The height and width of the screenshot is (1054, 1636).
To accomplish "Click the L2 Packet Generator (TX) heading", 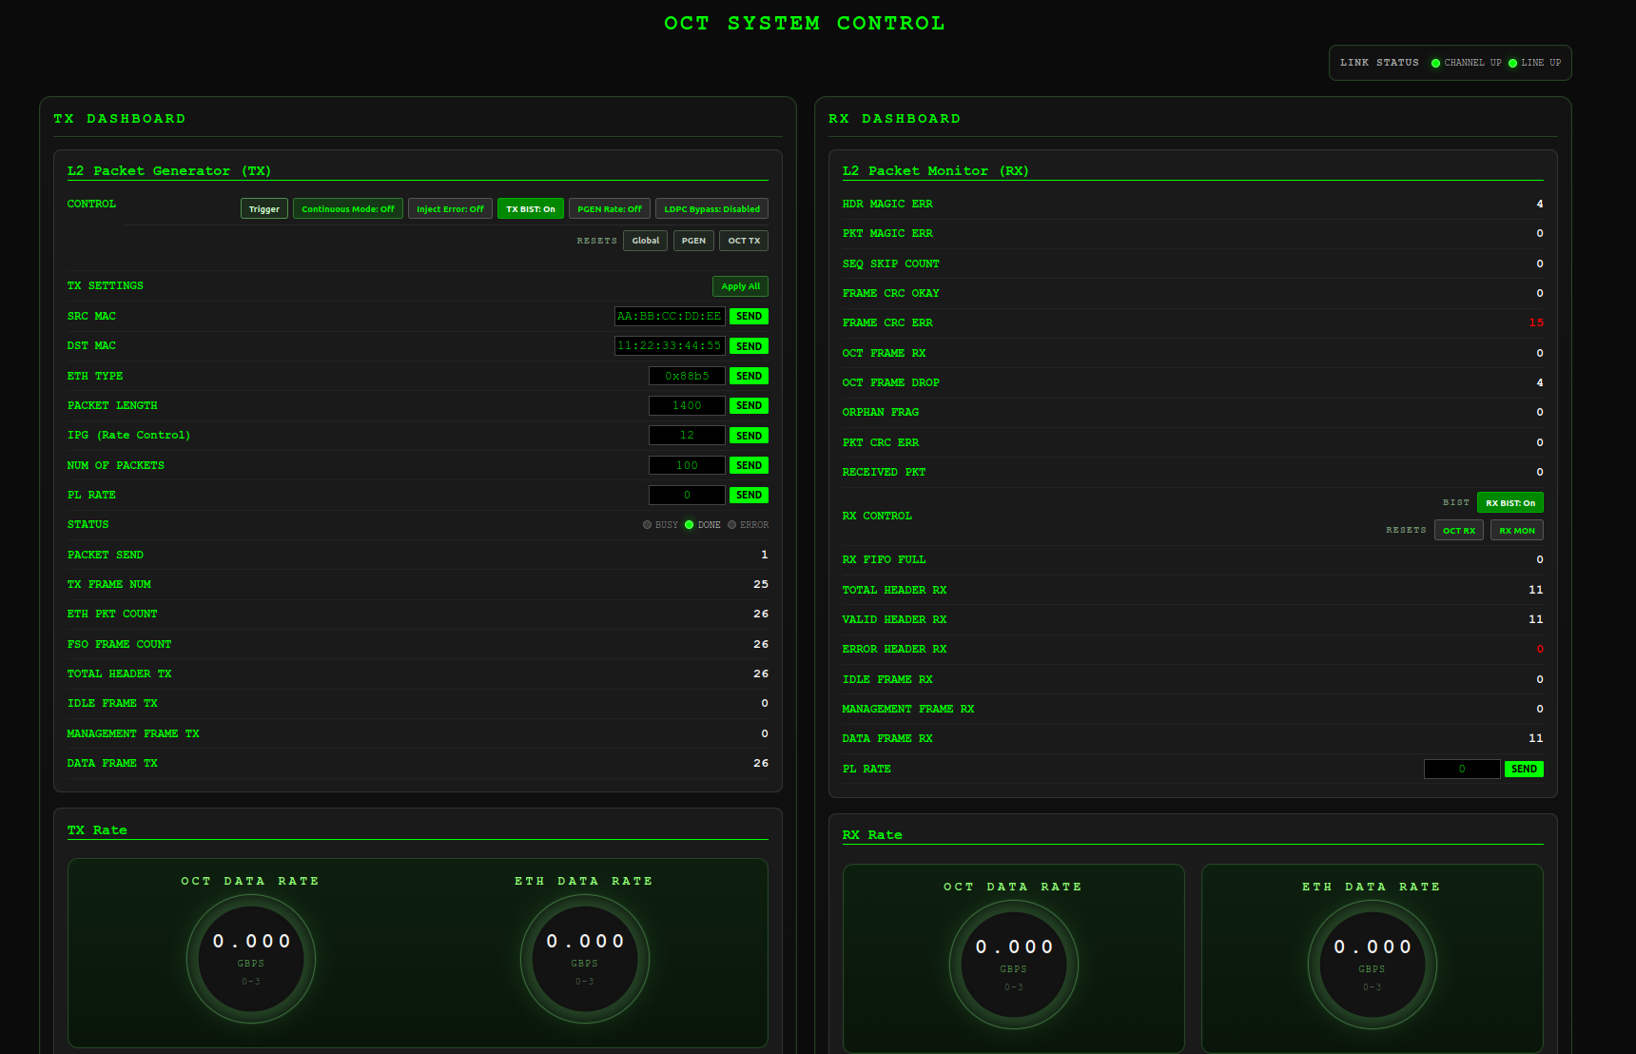I will (x=169, y=171).
